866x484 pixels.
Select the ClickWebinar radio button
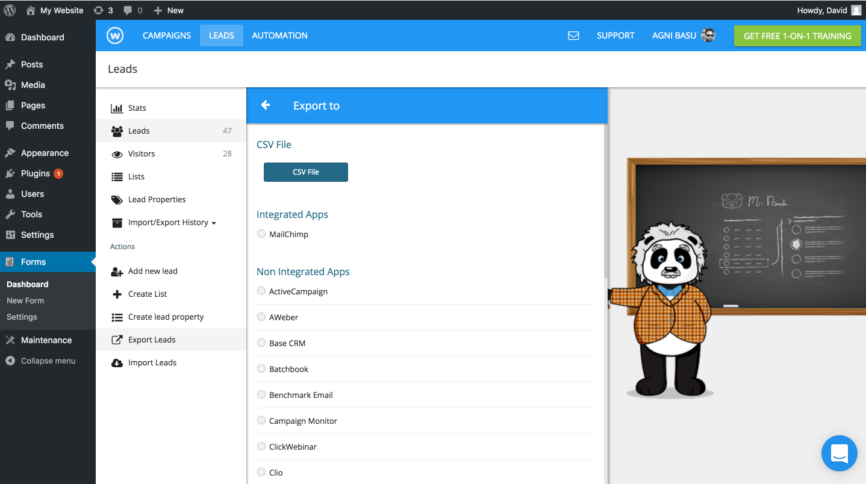261,446
